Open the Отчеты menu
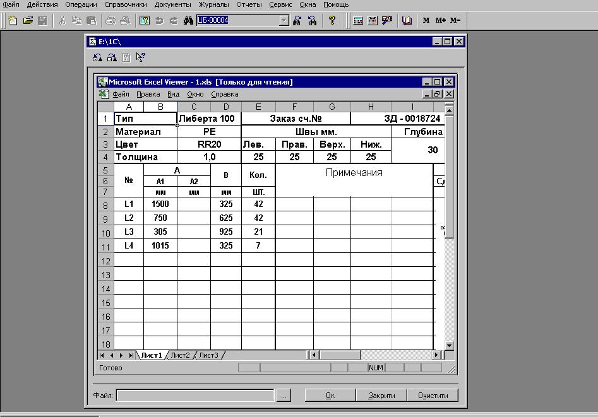The height and width of the screenshot is (417, 598). pos(249,4)
